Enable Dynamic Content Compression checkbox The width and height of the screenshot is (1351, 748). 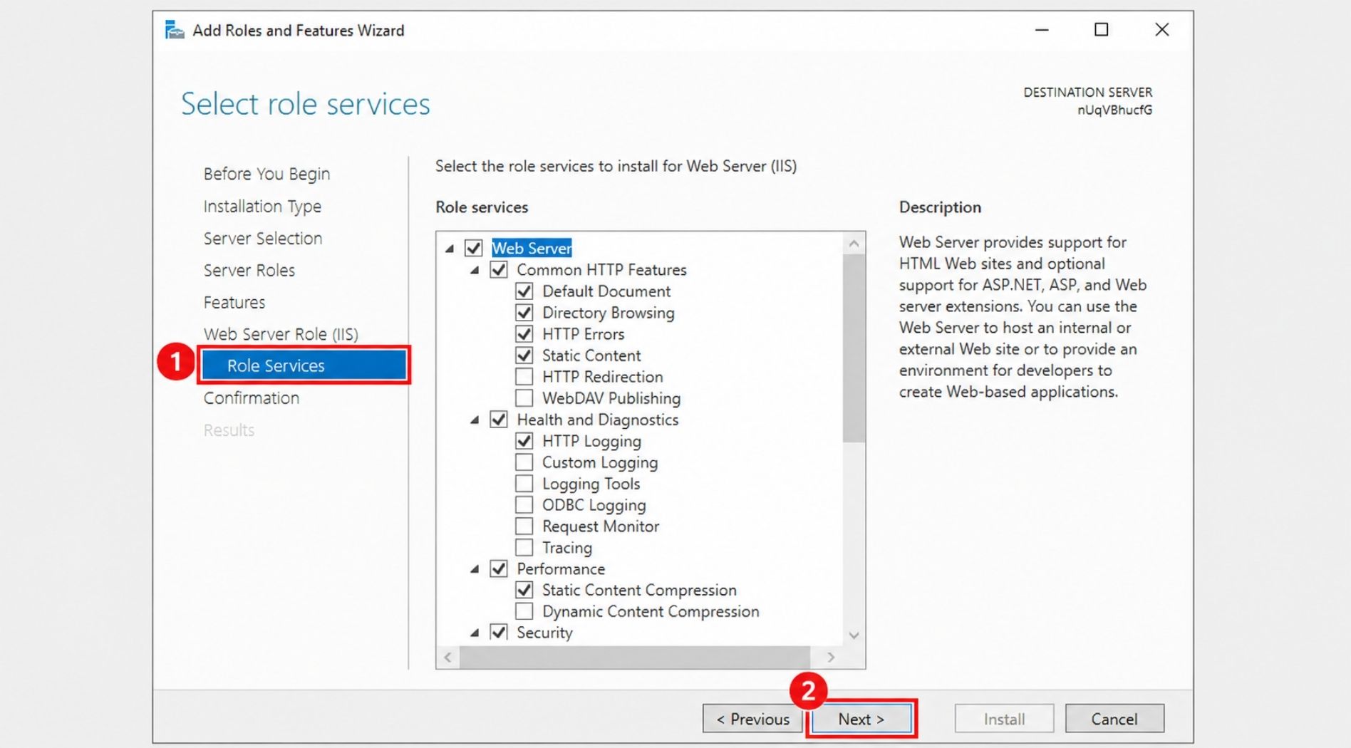pyautogui.click(x=524, y=611)
